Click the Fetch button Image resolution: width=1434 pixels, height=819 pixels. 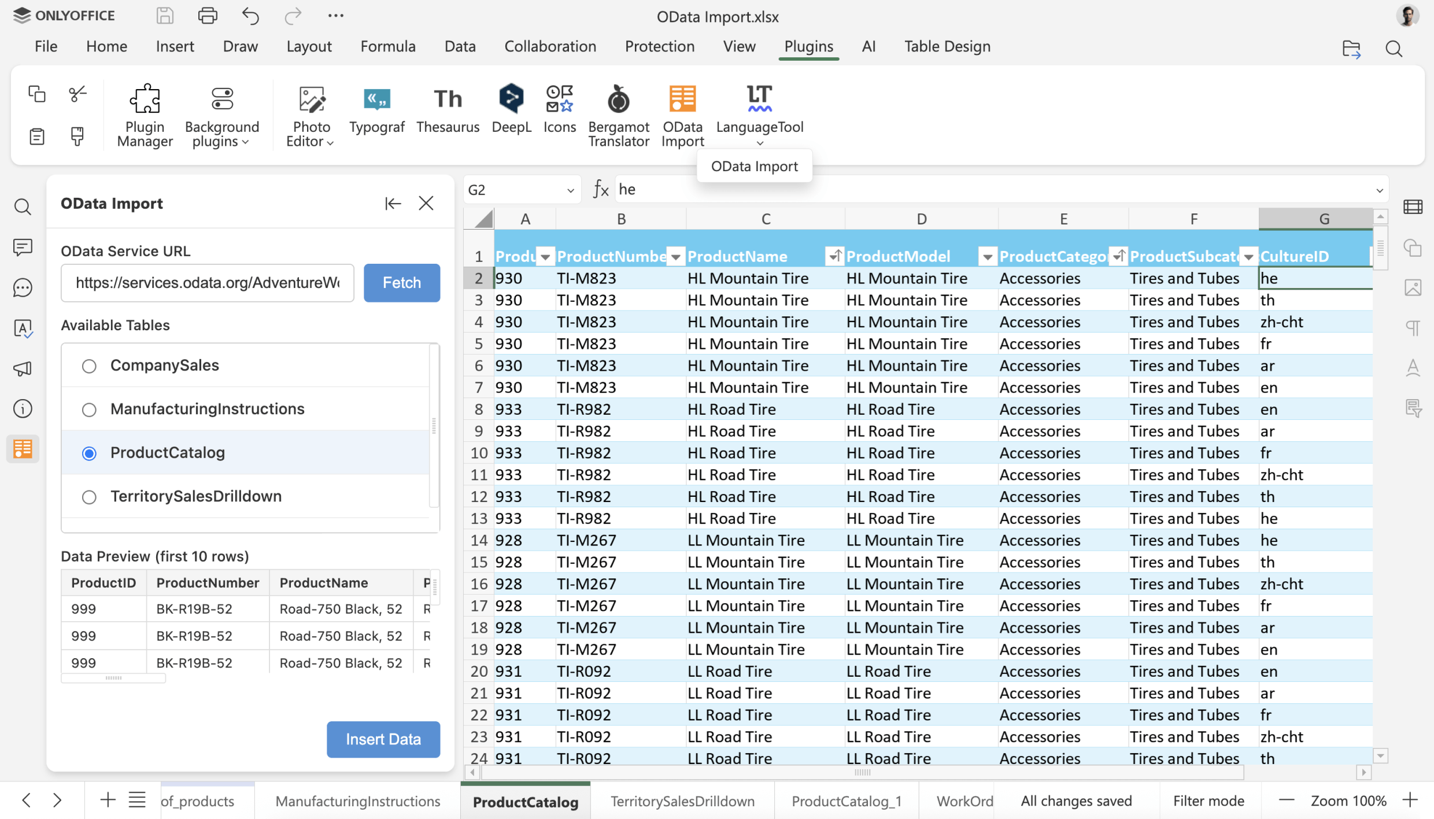(x=401, y=283)
